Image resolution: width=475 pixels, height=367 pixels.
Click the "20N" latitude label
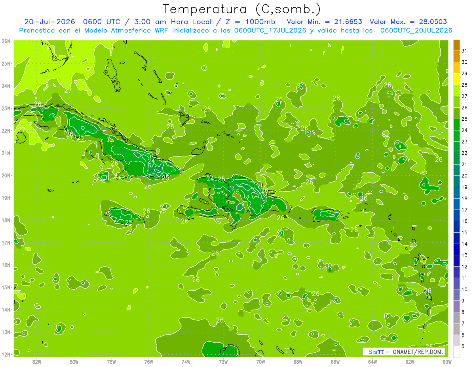(6, 175)
